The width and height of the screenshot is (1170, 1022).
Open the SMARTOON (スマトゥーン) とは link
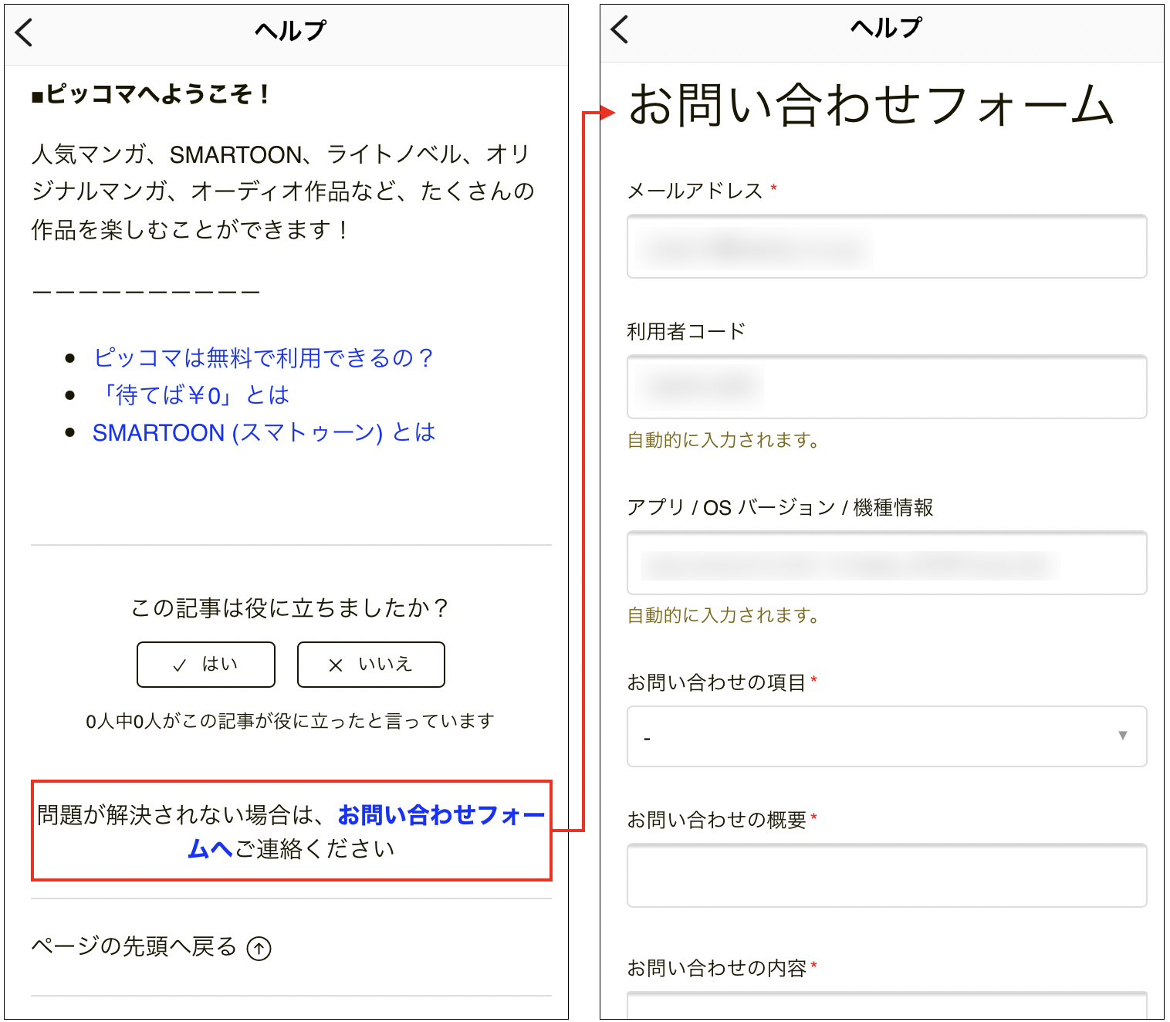[x=263, y=432]
